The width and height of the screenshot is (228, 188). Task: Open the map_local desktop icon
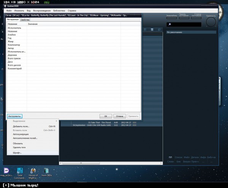(6, 172)
